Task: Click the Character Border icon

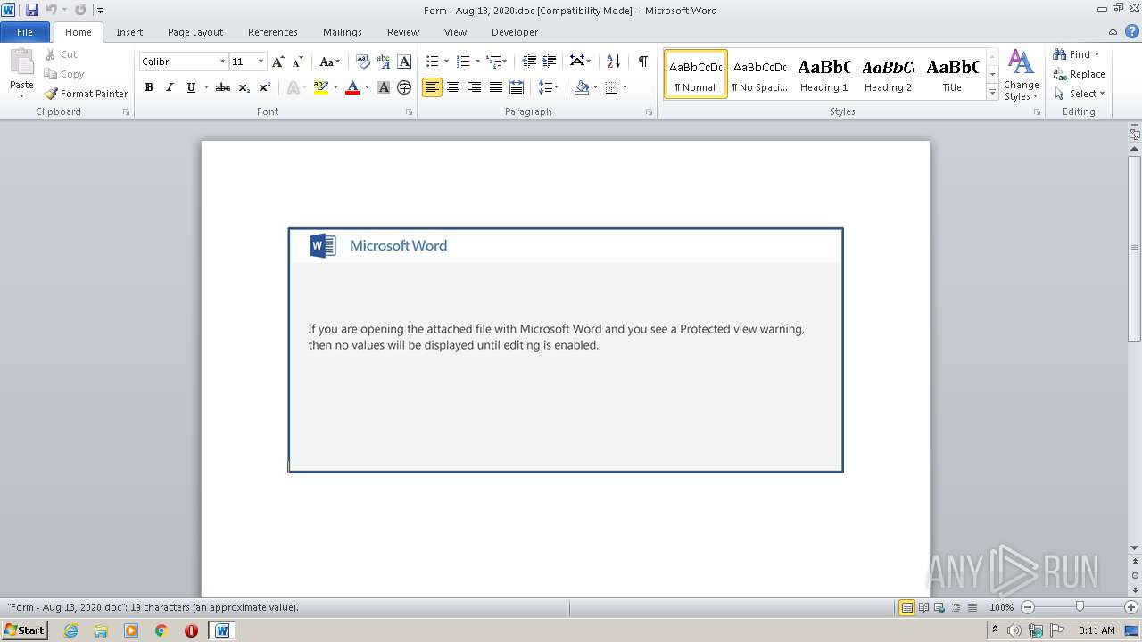Action: click(x=404, y=62)
